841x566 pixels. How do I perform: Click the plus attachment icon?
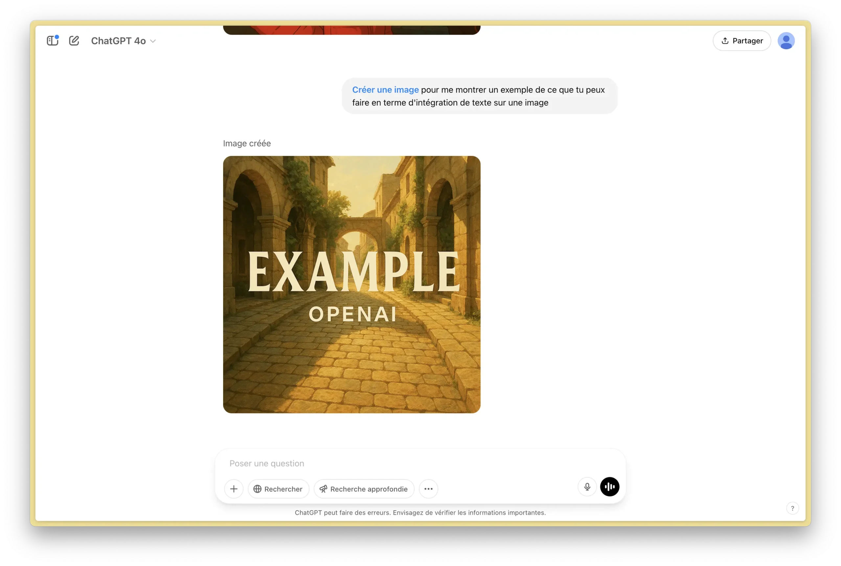pyautogui.click(x=234, y=489)
